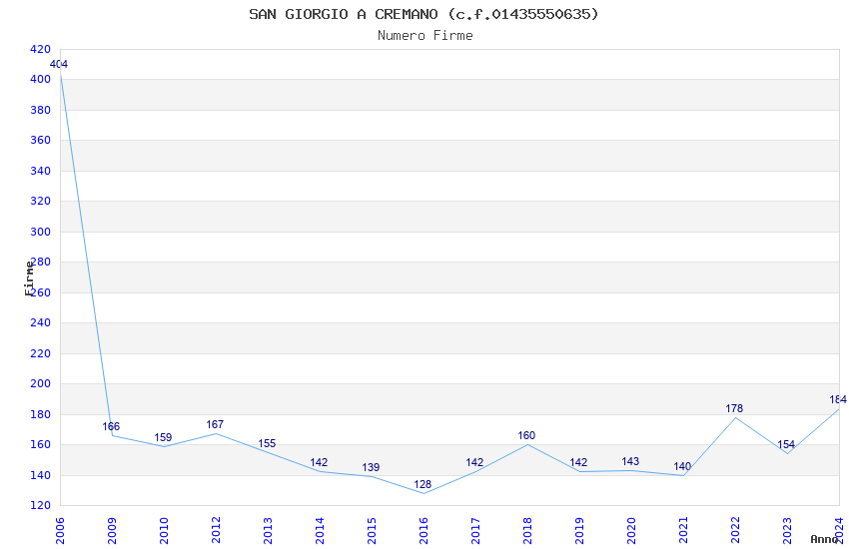The image size is (849, 549).
Task: Click data label 155 for year 2013
Action: click(x=267, y=443)
